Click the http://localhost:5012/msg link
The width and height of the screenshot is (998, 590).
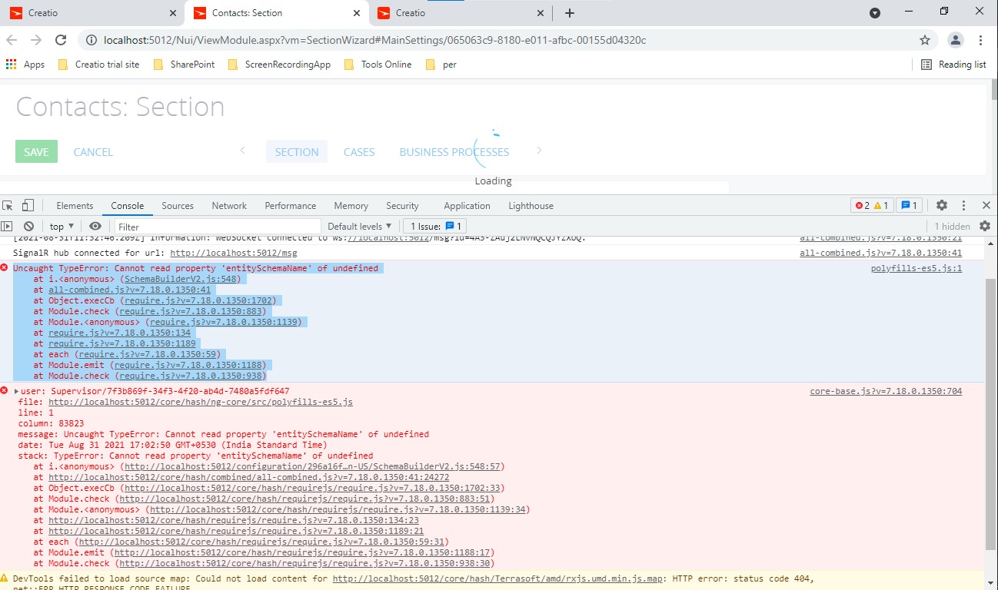[x=233, y=253]
